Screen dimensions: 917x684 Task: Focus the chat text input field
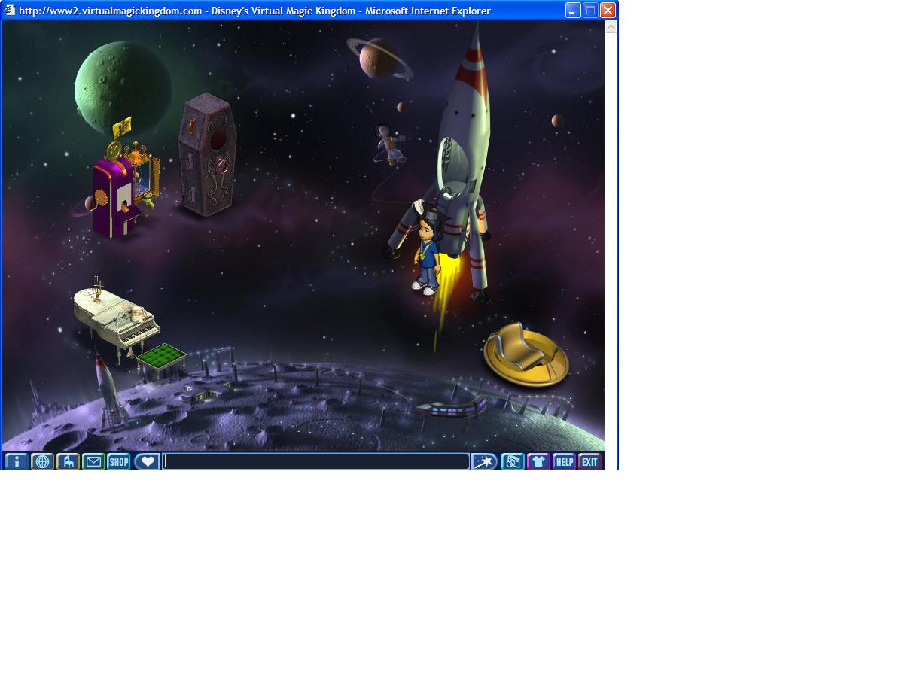[x=316, y=461]
